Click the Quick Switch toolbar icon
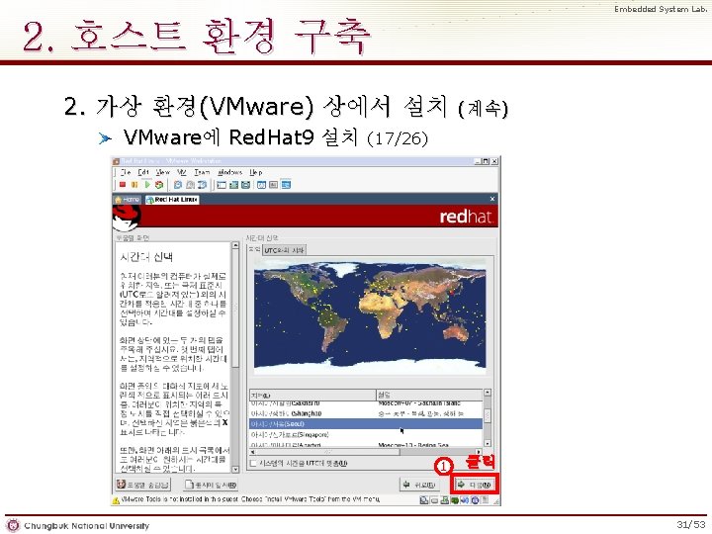The width and height of the screenshot is (712, 534). point(233,185)
